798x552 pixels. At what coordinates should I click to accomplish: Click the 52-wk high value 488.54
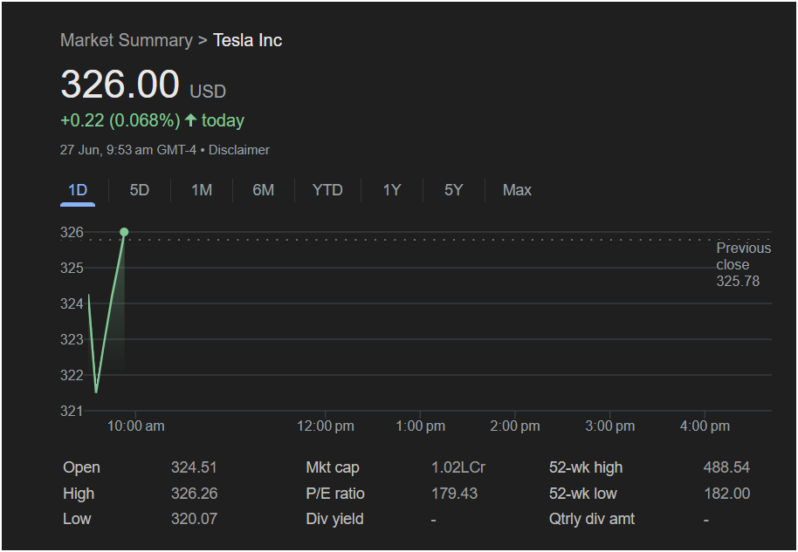(x=726, y=467)
